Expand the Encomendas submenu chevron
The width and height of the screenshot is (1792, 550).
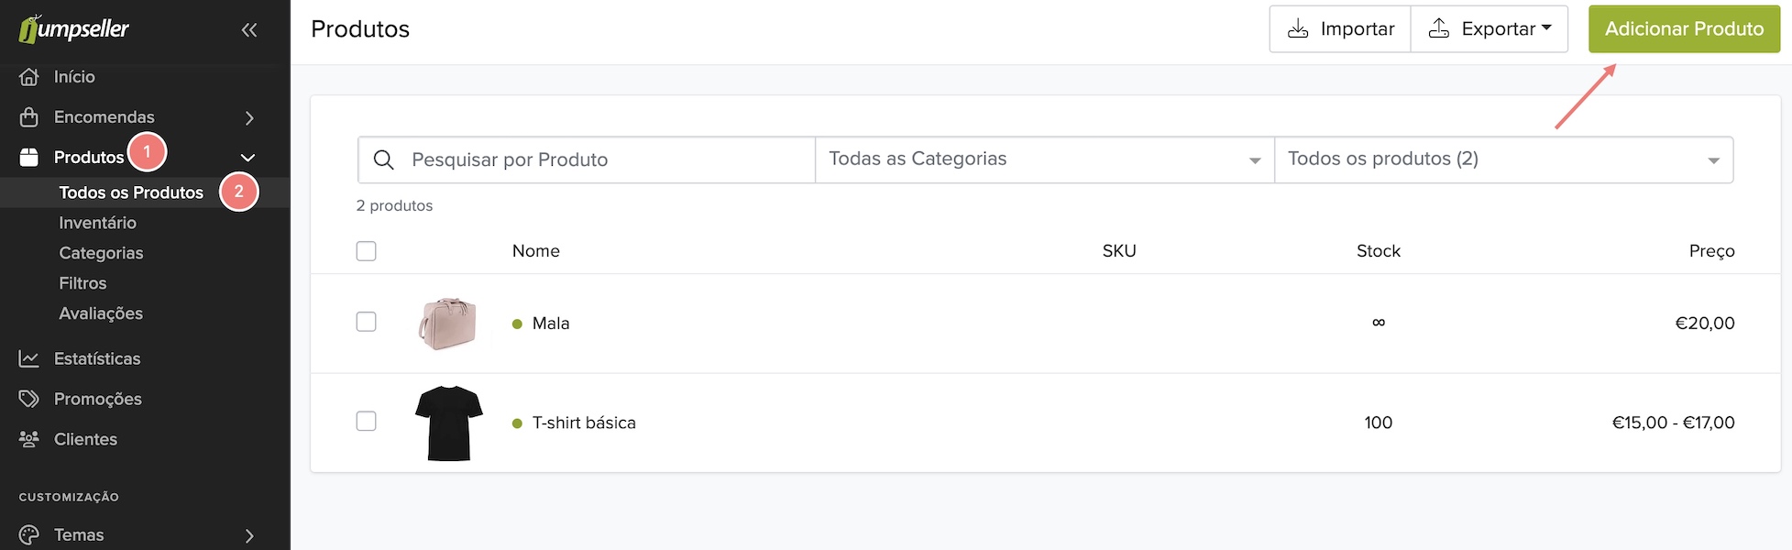tap(249, 117)
